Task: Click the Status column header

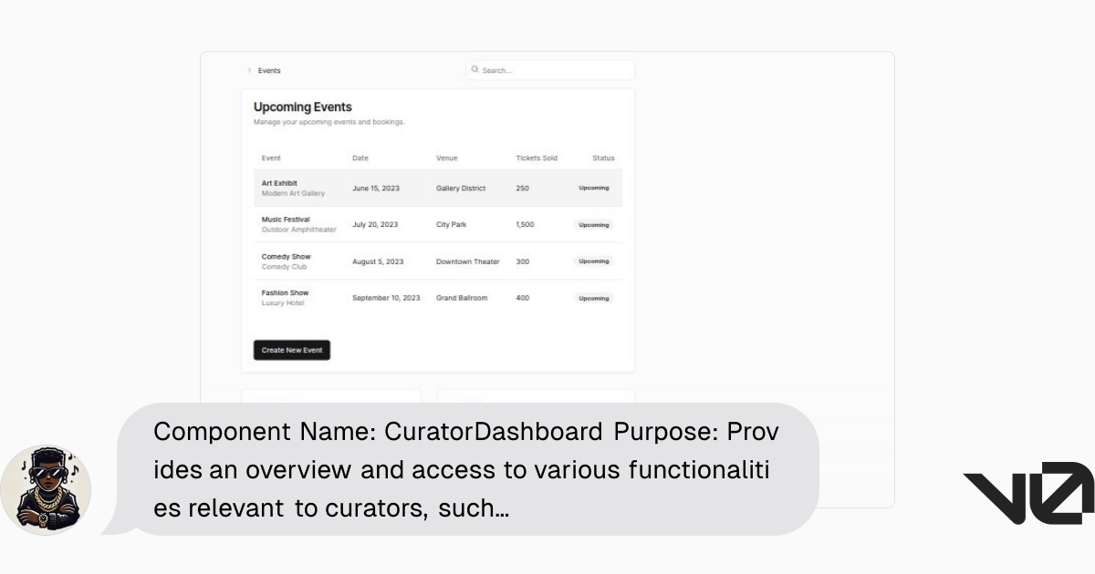Action: (x=603, y=158)
